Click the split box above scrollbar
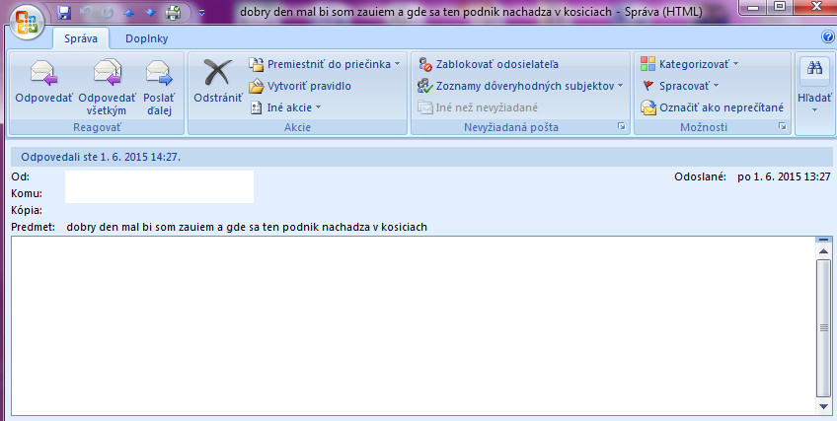 pyautogui.click(x=823, y=240)
